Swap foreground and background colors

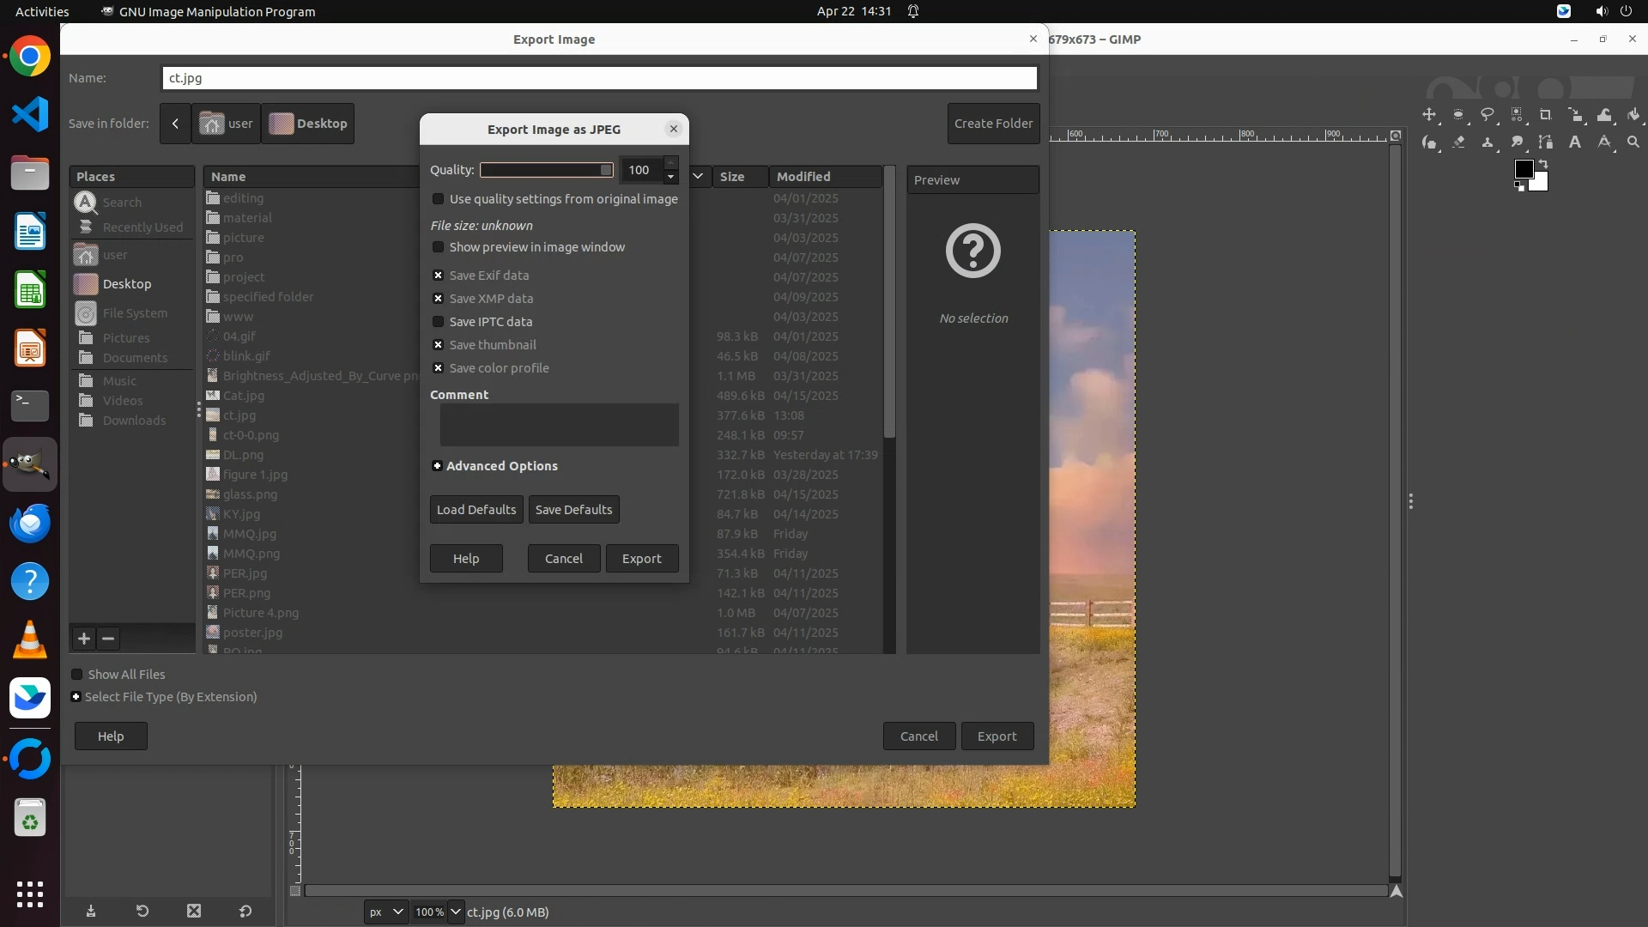(x=1542, y=163)
